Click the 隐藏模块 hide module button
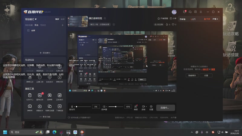Viewport: 242px width, 136px height. tap(192, 75)
